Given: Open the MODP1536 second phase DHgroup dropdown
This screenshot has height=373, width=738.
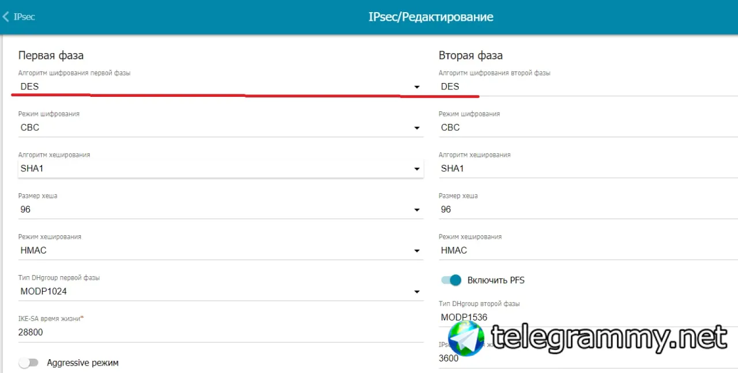Looking at the screenshot, I should (x=588, y=317).
